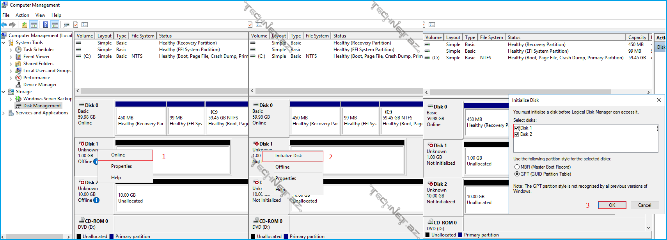The height and width of the screenshot is (240, 667).
Task: Open Task Scheduler via its clock icon
Action: click(x=18, y=50)
